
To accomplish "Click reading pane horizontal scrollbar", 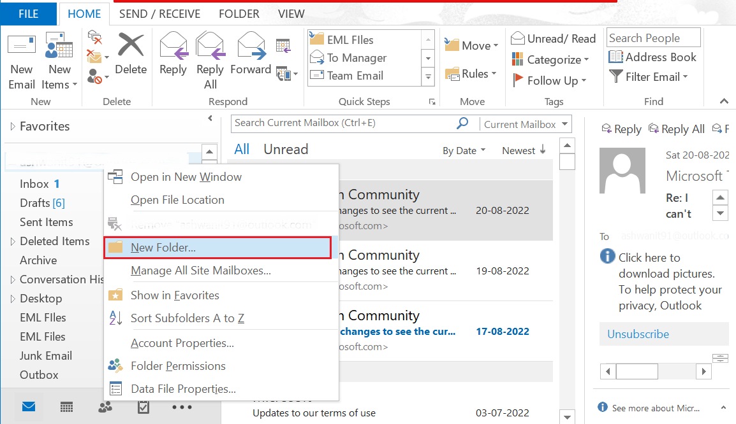I will coord(656,372).
